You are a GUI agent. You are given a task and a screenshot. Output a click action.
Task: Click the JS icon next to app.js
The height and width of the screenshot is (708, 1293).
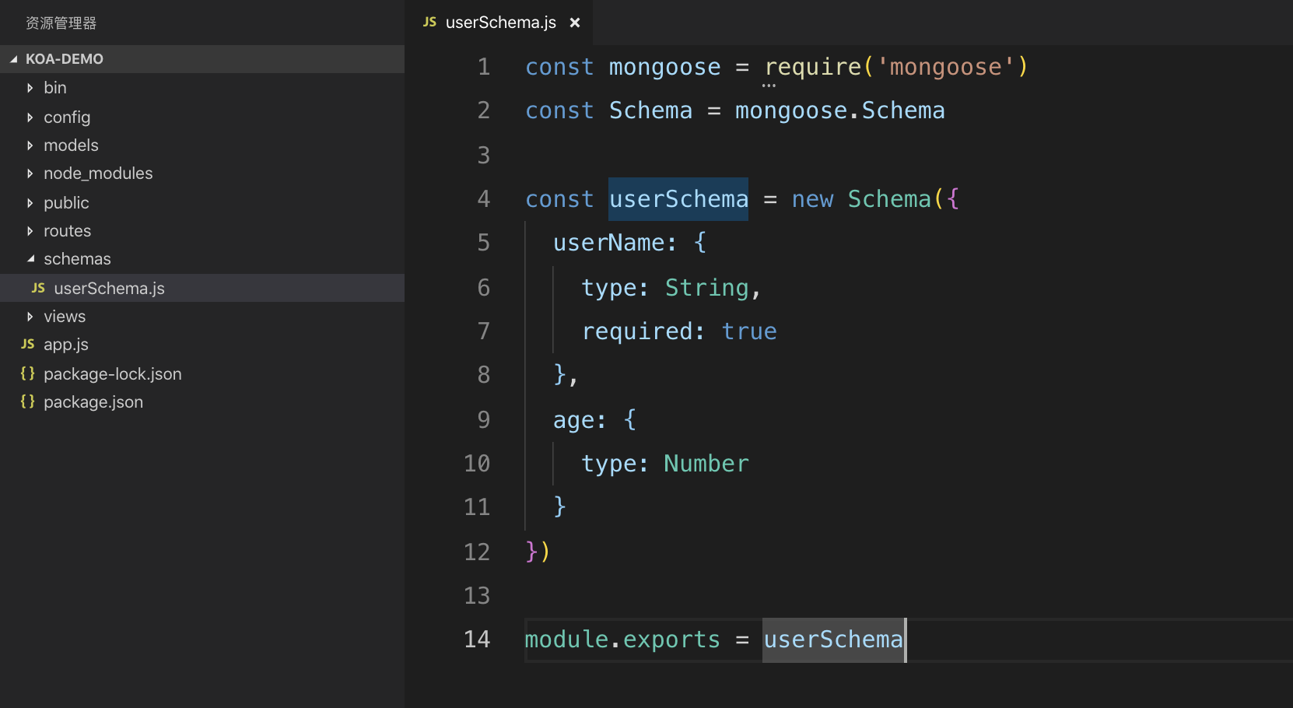pos(28,344)
